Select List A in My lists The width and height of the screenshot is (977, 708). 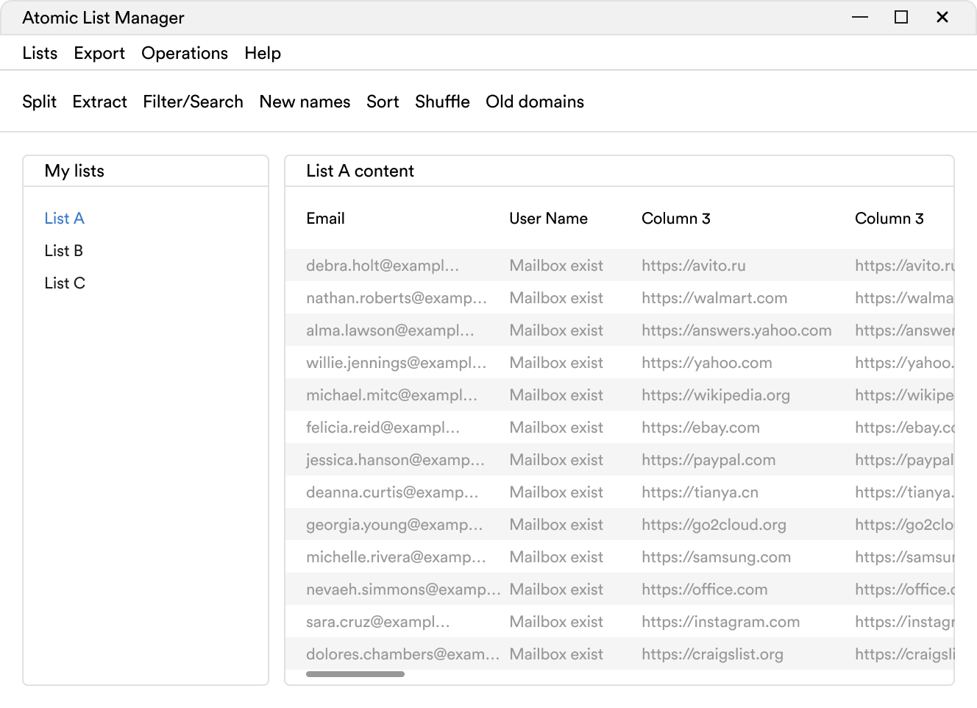pos(64,219)
